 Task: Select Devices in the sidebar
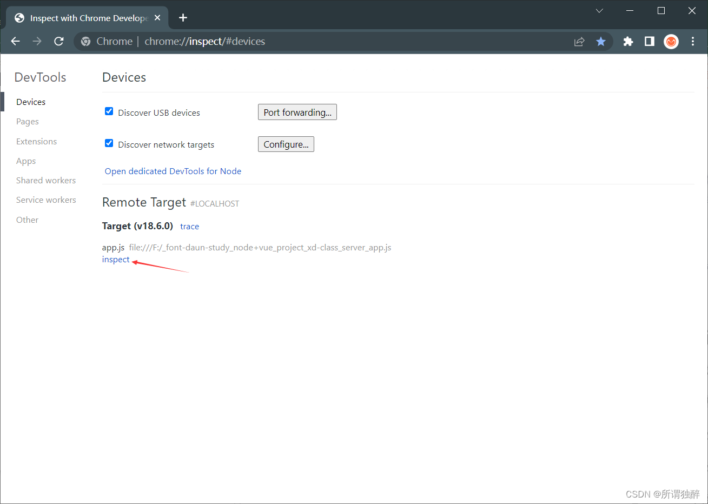31,102
